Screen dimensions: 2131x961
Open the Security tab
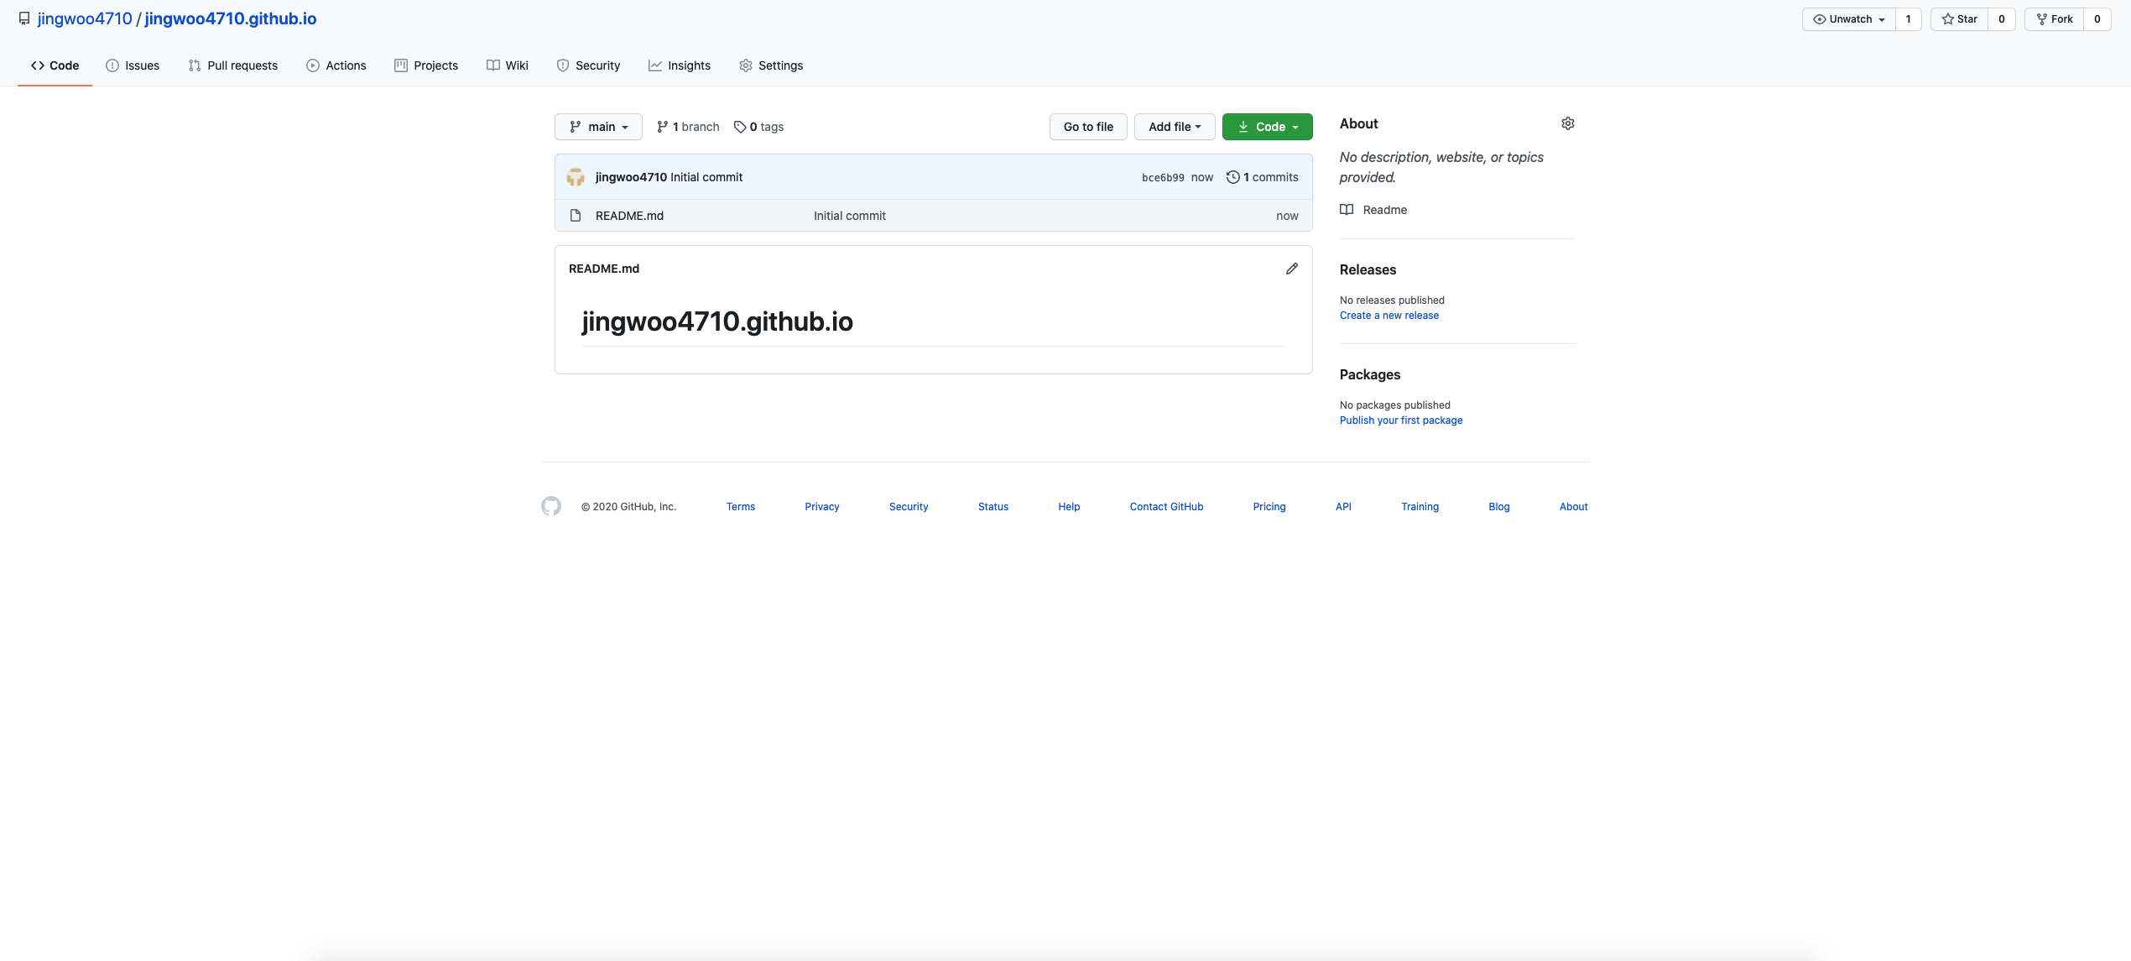[x=588, y=65]
